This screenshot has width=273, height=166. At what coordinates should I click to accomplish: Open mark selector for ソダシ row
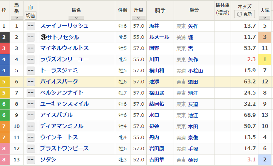(x=31, y=159)
